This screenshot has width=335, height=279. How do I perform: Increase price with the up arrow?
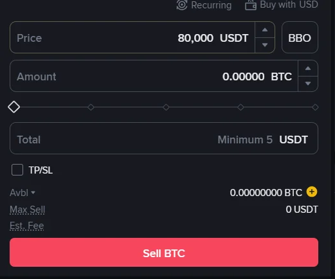pyautogui.click(x=265, y=30)
